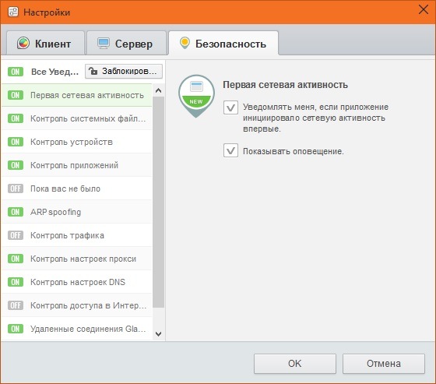Click the monitor icon on the Сервер tab
The image size is (436, 384).
click(x=104, y=44)
